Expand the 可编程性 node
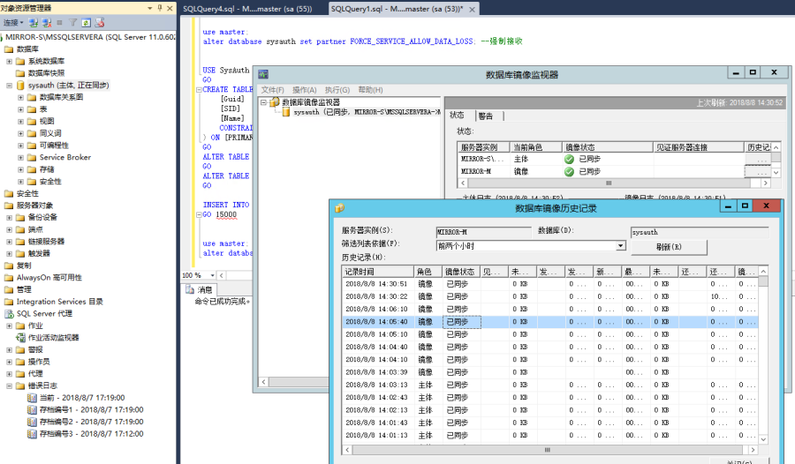This screenshot has height=464, width=795. (x=21, y=146)
